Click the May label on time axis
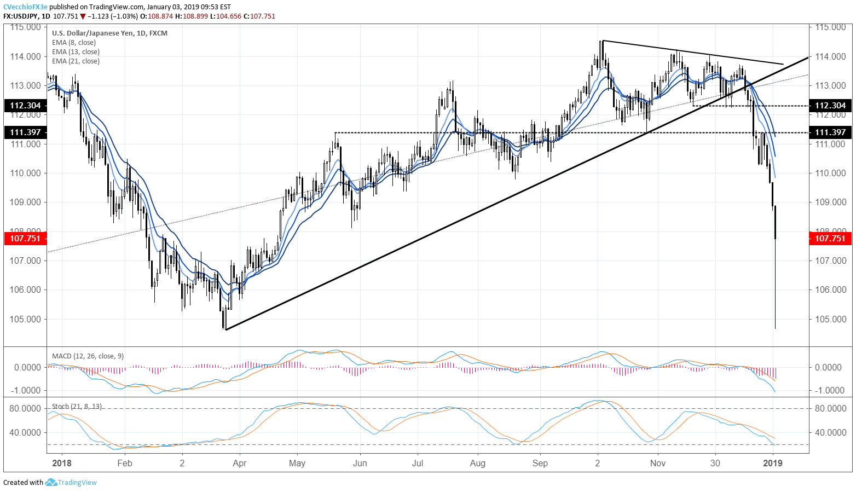 (297, 463)
